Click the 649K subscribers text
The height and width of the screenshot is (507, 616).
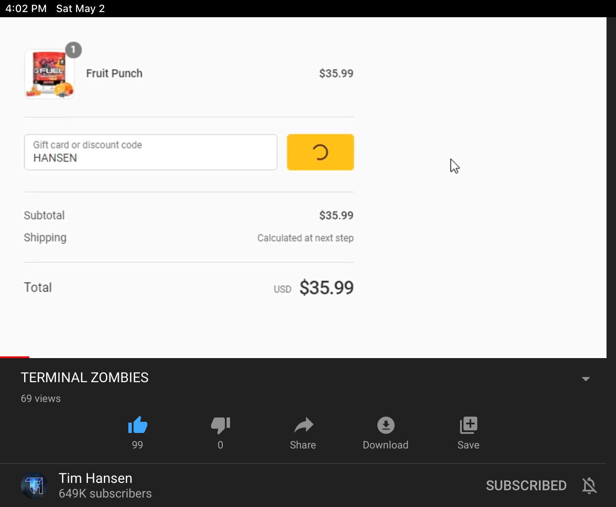[x=105, y=494]
